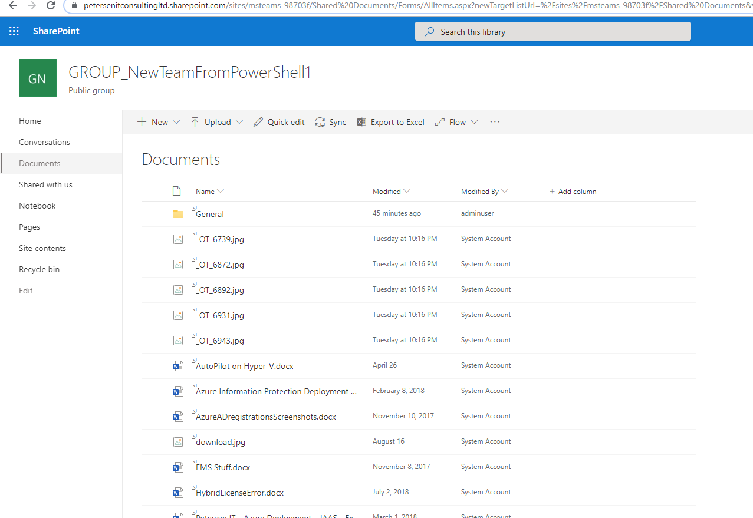Screen dimensions: 753x518
Task: Click the search magnifier icon
Action: [430, 32]
